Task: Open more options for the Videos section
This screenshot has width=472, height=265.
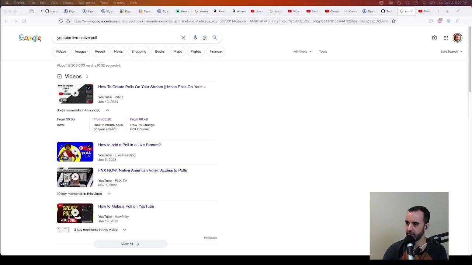Action: tap(87, 77)
